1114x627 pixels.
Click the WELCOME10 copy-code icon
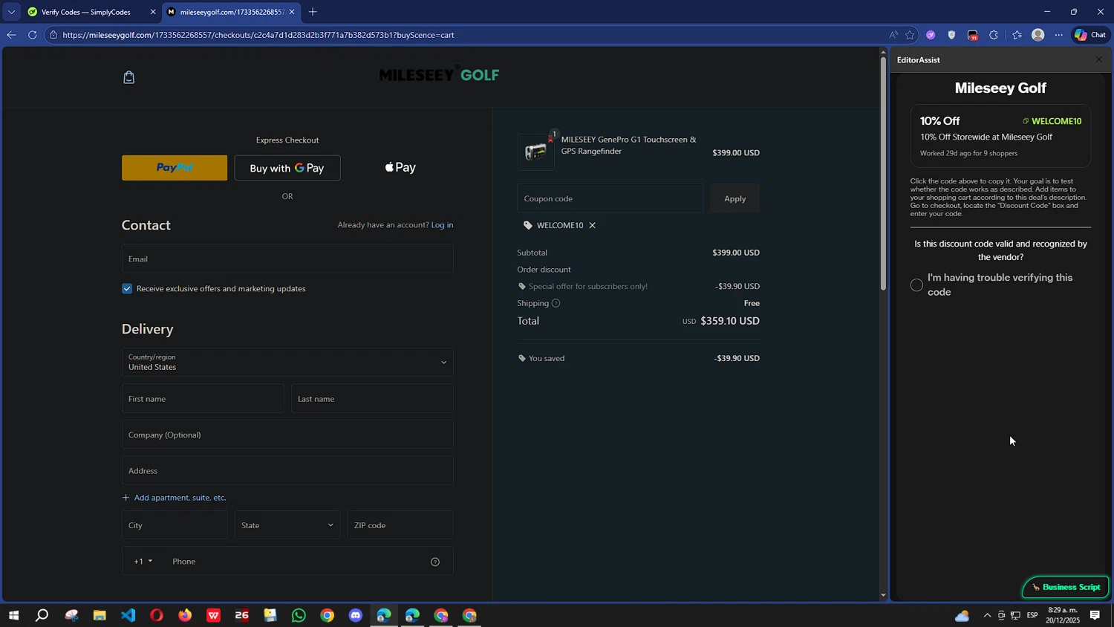1026,121
